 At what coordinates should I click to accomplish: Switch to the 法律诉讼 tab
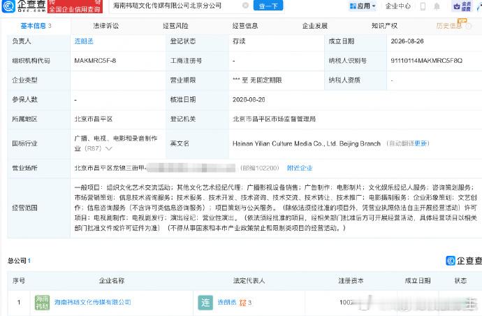(105, 26)
